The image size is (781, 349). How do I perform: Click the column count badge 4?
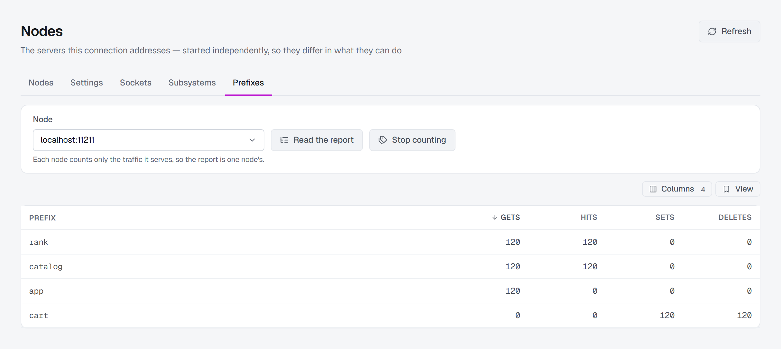click(x=703, y=189)
